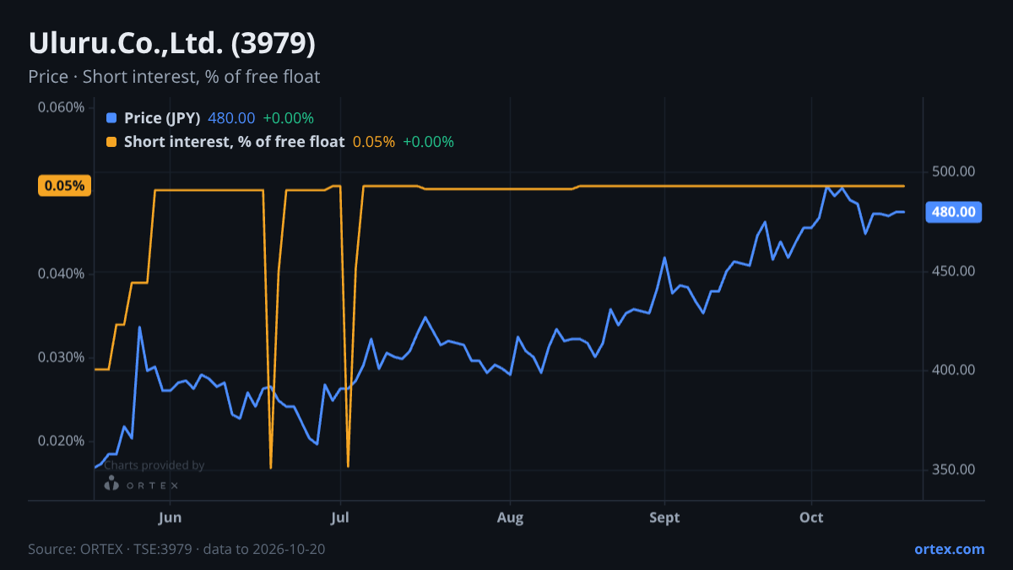Click the subtitle Price · Short interest text
The height and width of the screenshot is (570, 1013).
[174, 77]
